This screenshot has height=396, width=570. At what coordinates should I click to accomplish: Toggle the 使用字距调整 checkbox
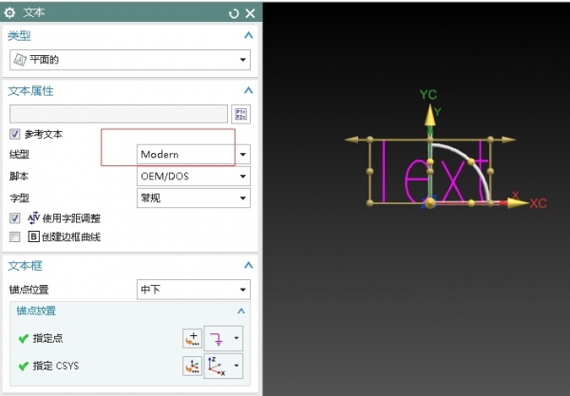click(x=14, y=218)
